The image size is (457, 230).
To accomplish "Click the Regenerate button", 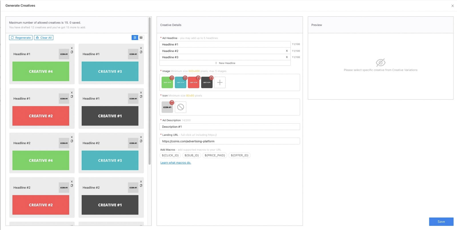I will tap(21, 38).
